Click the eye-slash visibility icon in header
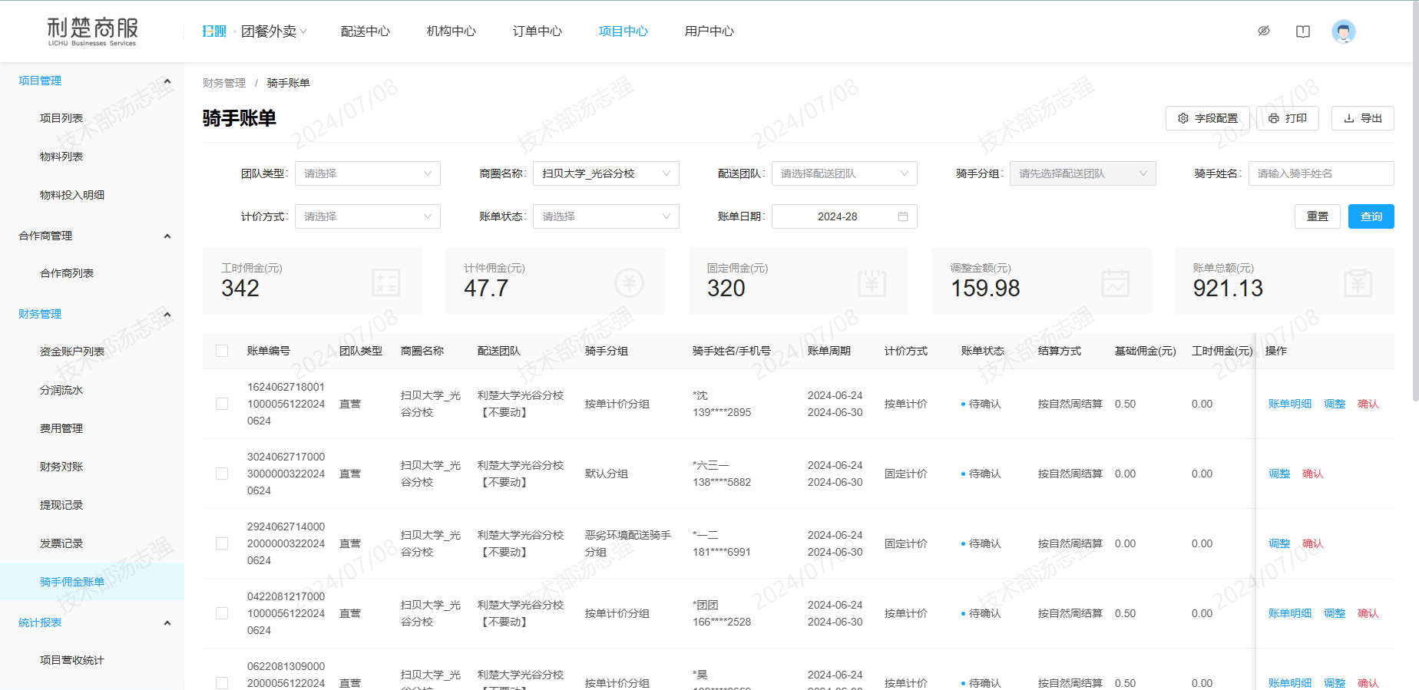Viewport: 1419px width, 690px height. [1263, 31]
